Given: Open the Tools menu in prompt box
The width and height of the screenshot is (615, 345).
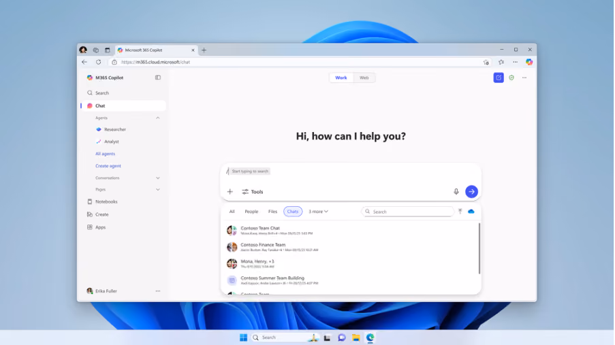Looking at the screenshot, I should 252,192.
